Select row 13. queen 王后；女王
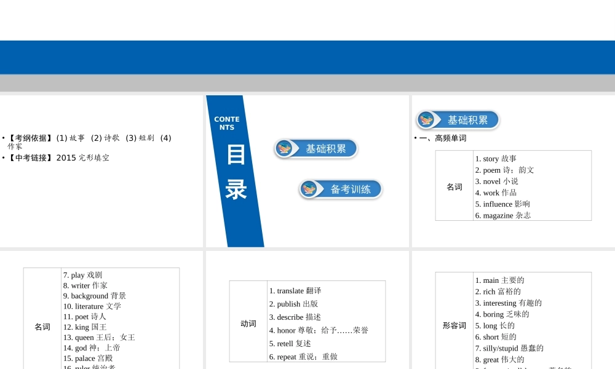The image size is (615, 369). click(99, 337)
